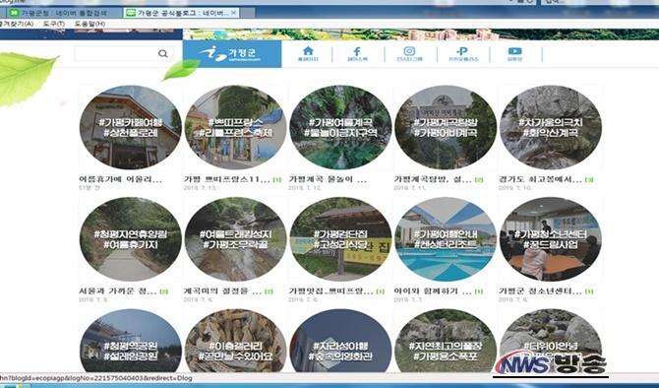Click the Gapyeong-gun logo banner

click(232, 53)
